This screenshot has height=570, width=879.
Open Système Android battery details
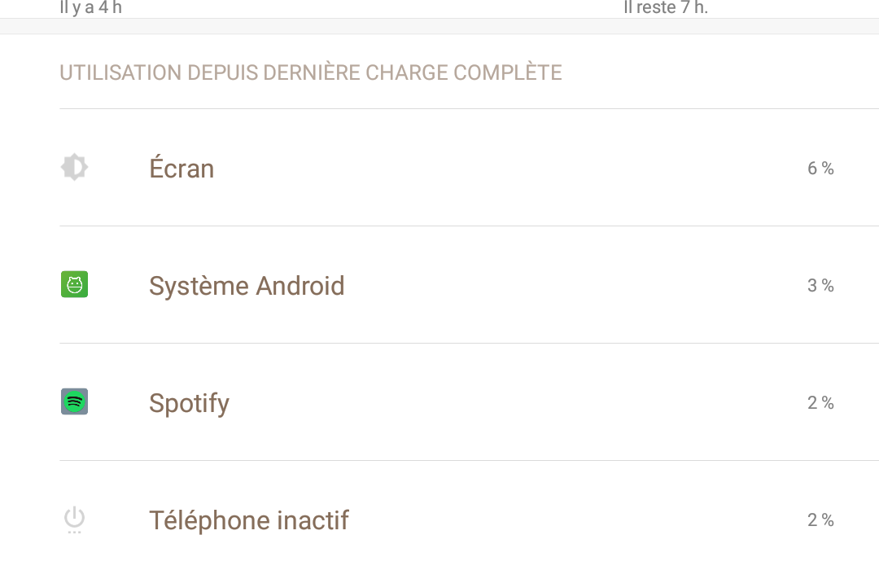coord(470,285)
